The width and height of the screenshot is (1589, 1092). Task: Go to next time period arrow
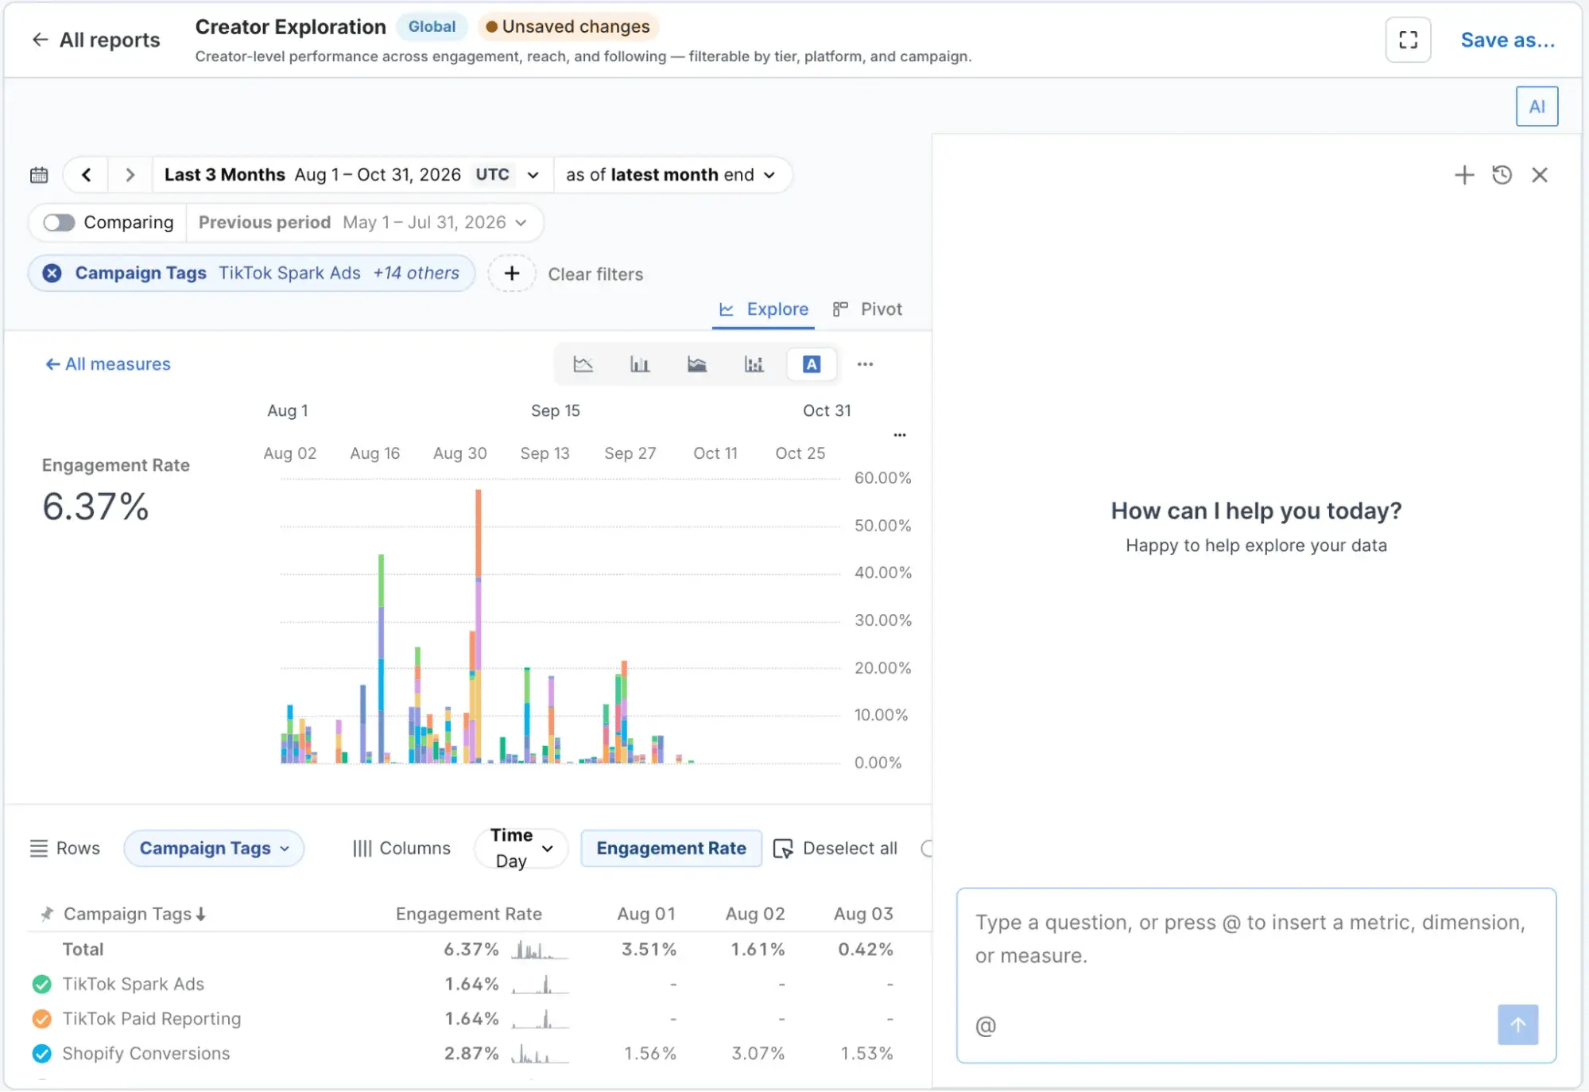click(x=130, y=175)
